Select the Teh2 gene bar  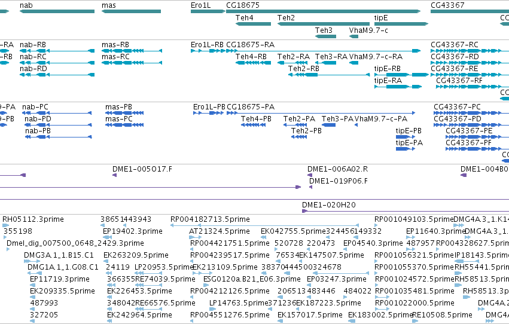tap(324, 24)
